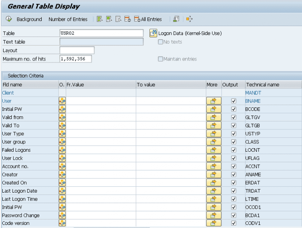Uncheck Output checkbox for BNAME row
This screenshot has width=302, height=228.
[x=234, y=101]
